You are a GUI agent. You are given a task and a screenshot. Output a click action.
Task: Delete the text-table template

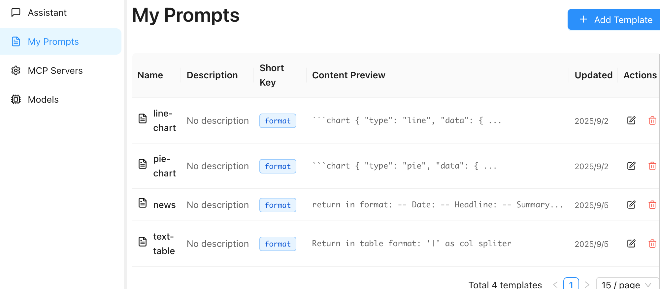pos(652,244)
